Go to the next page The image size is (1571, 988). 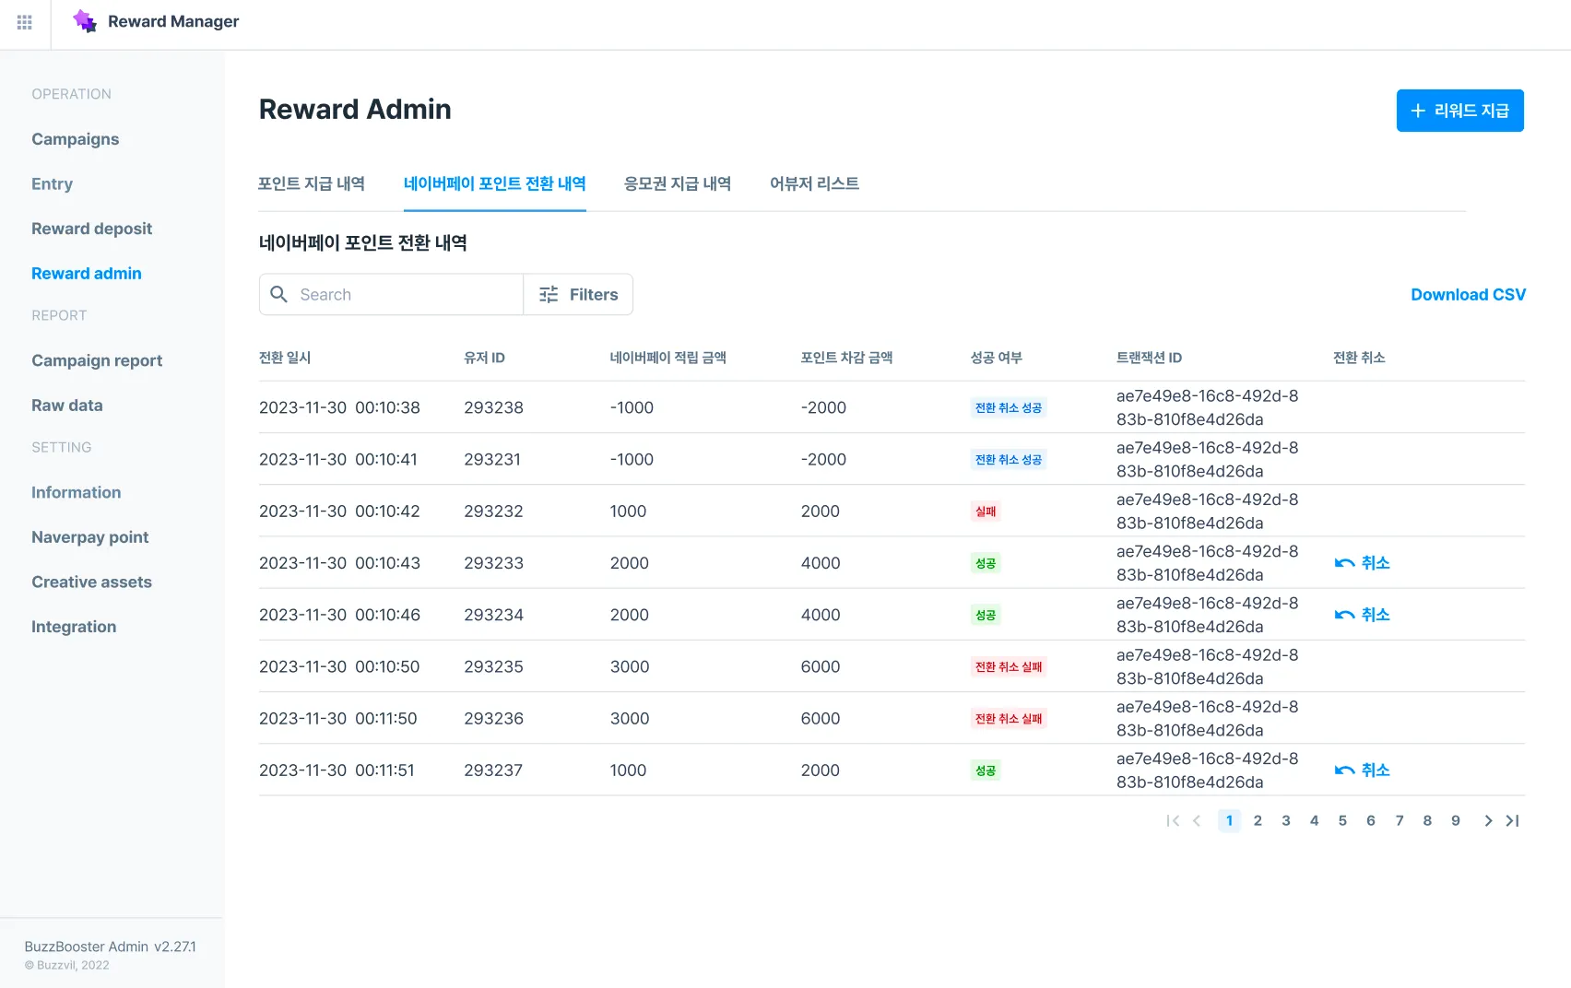point(1488,820)
